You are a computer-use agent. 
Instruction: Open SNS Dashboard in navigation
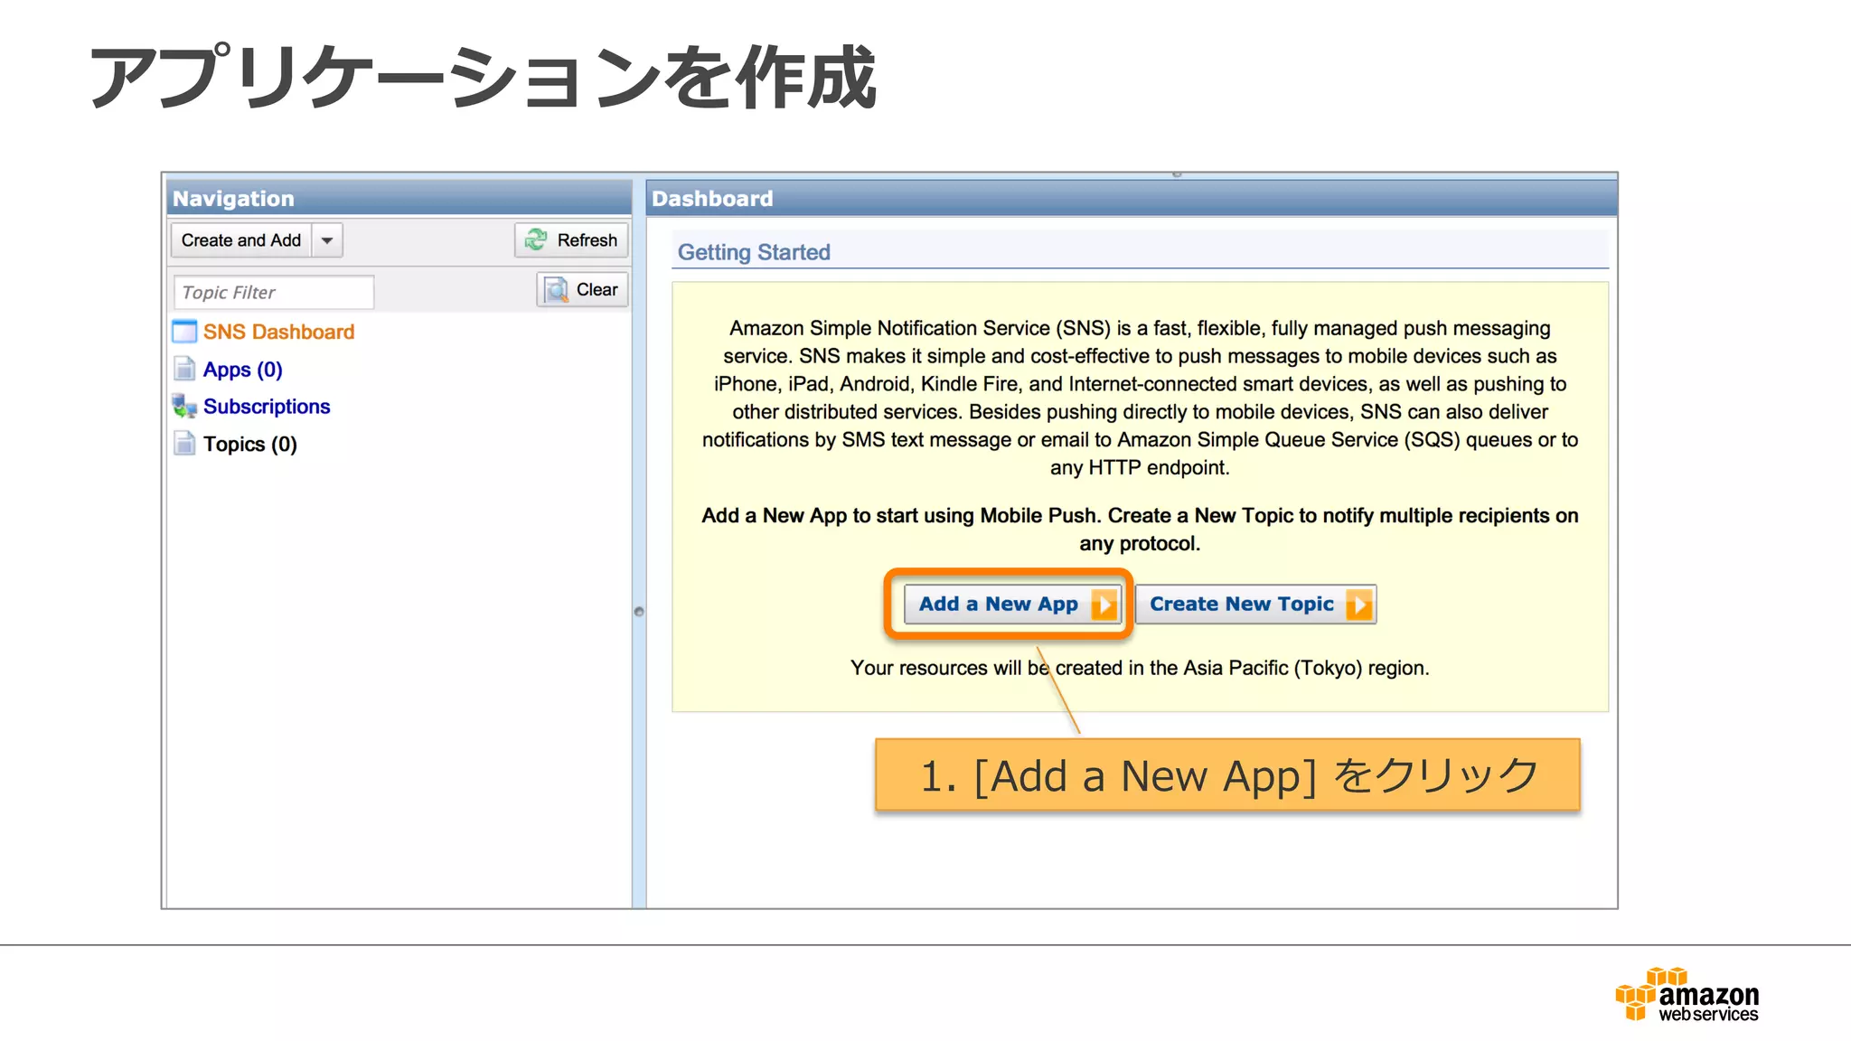(278, 332)
